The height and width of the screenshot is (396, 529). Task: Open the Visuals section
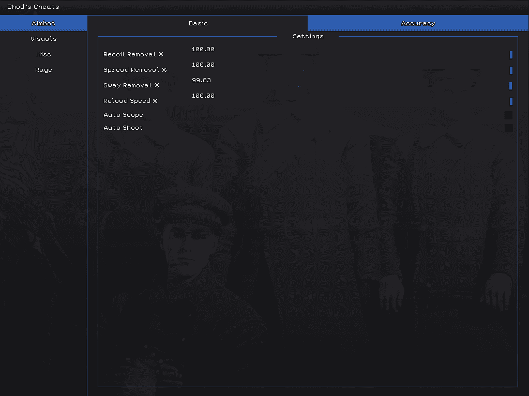coord(43,38)
